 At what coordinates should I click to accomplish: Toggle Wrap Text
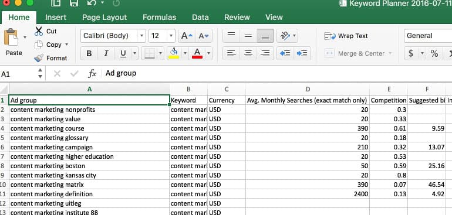tap(346, 36)
